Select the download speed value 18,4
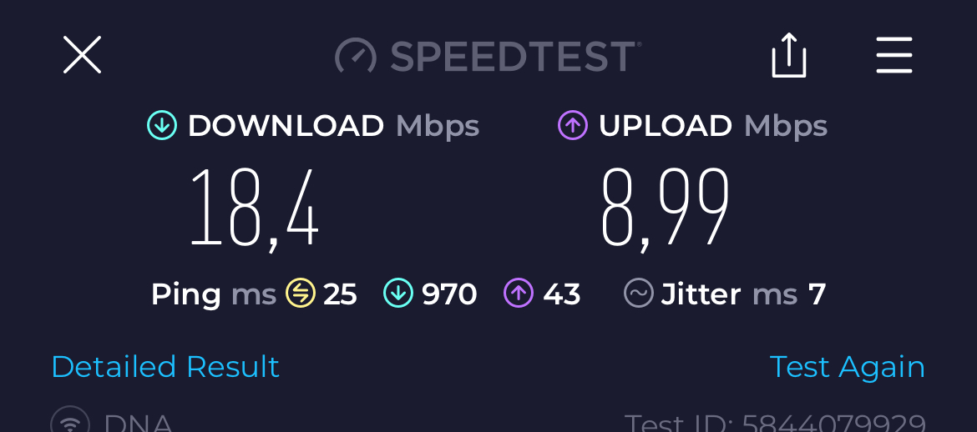Image resolution: width=977 pixels, height=432 pixels. point(254,208)
